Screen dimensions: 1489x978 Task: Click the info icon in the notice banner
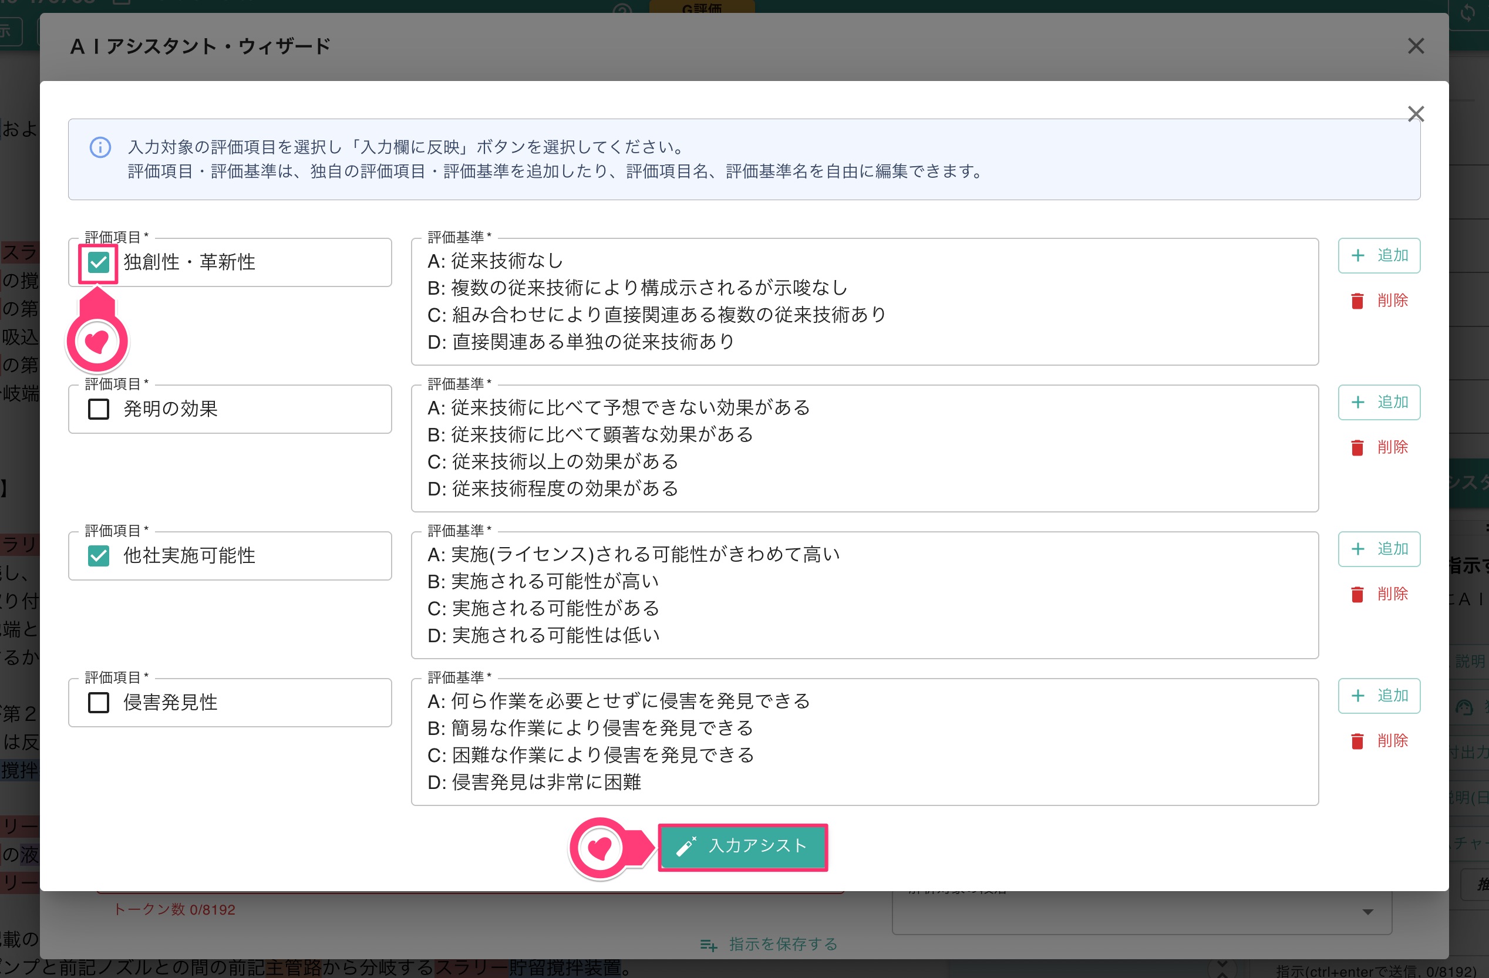pos(100,147)
